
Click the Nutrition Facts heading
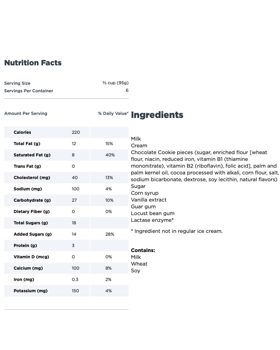(x=33, y=63)
